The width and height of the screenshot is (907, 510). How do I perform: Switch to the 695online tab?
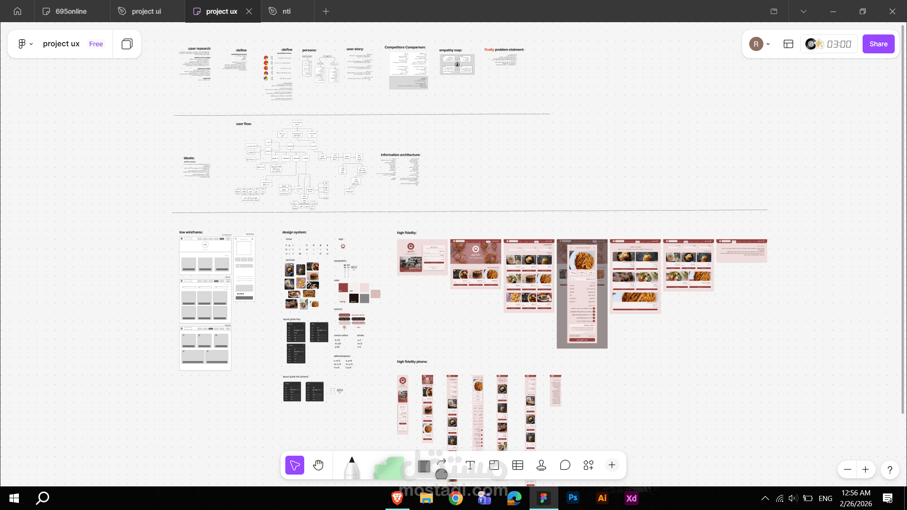click(x=71, y=11)
